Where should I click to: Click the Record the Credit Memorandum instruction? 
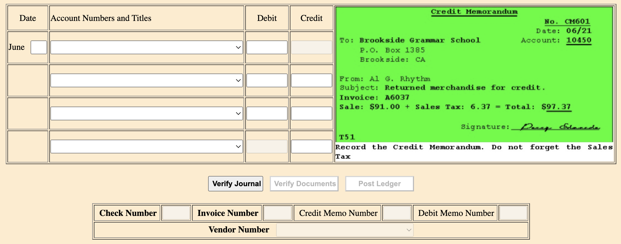point(474,152)
